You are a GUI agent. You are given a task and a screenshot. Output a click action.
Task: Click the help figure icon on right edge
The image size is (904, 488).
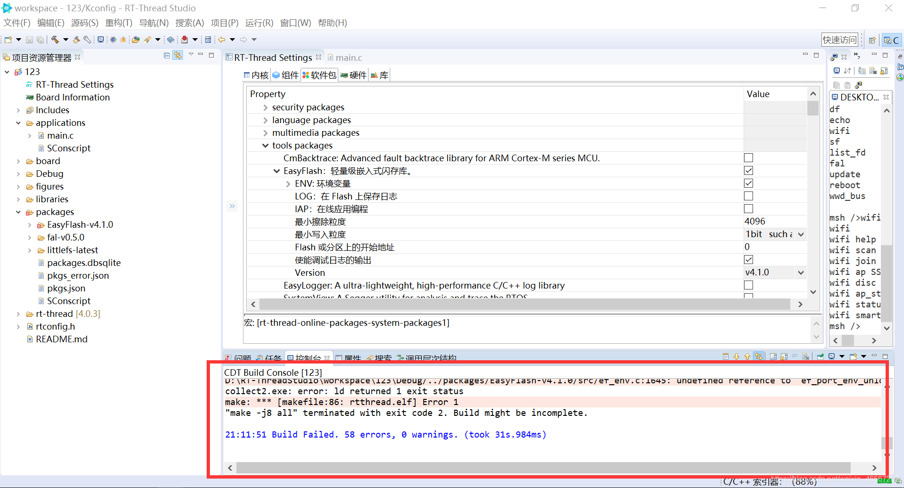(900, 67)
